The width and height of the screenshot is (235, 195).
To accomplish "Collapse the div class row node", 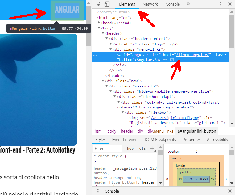I will click(103, 81).
